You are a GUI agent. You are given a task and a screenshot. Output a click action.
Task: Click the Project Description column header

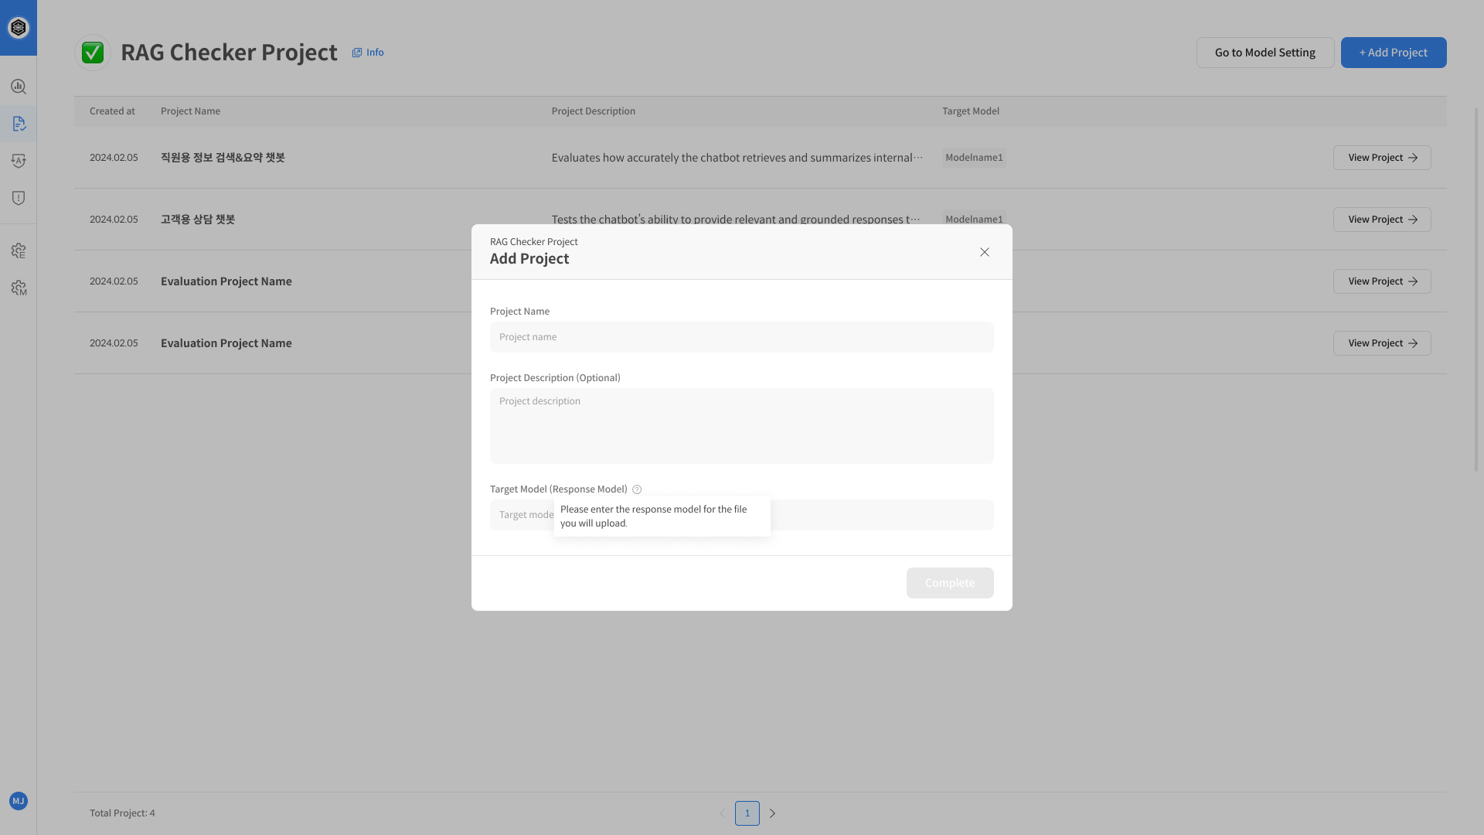(x=594, y=111)
